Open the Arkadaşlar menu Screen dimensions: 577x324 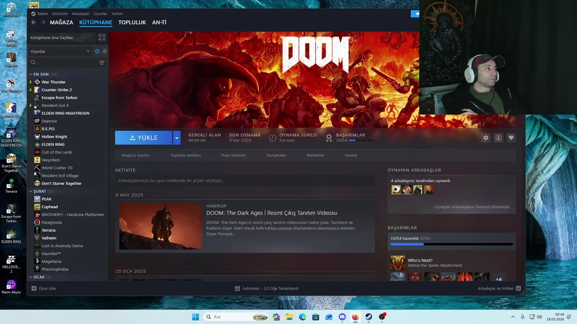(81, 13)
